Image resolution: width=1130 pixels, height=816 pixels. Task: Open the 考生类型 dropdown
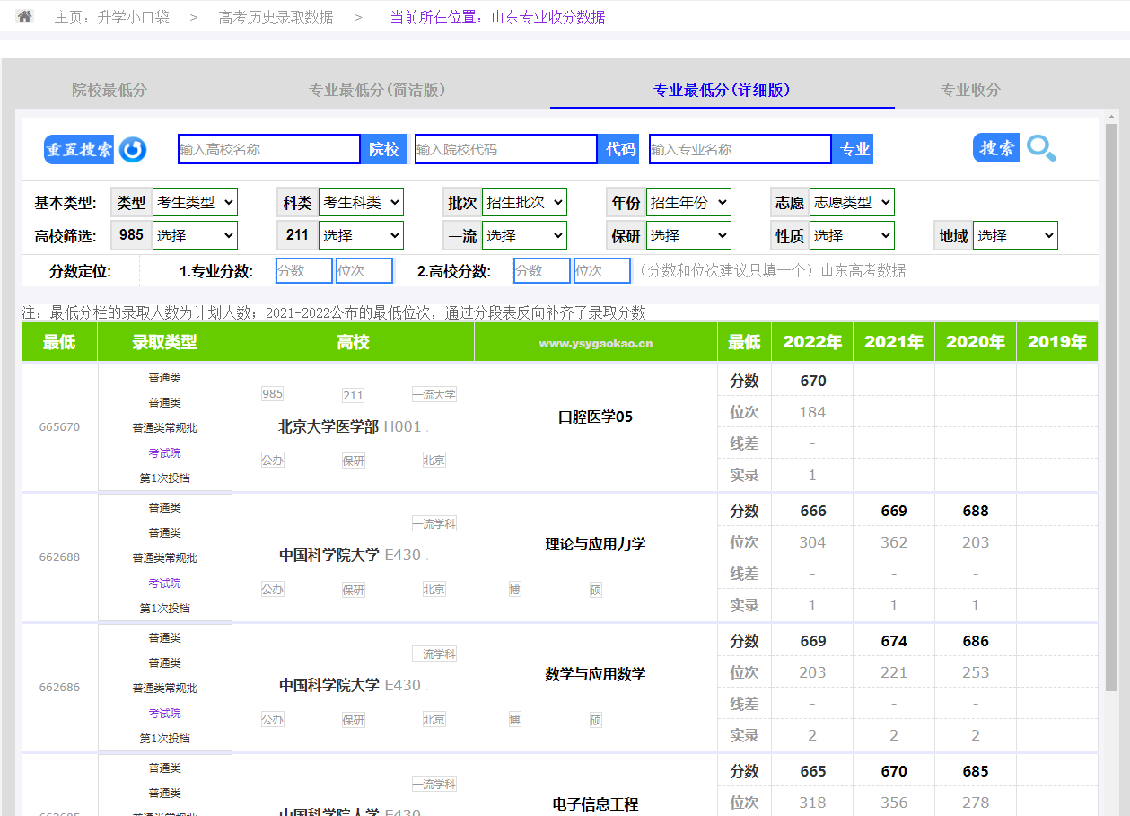[x=195, y=203]
